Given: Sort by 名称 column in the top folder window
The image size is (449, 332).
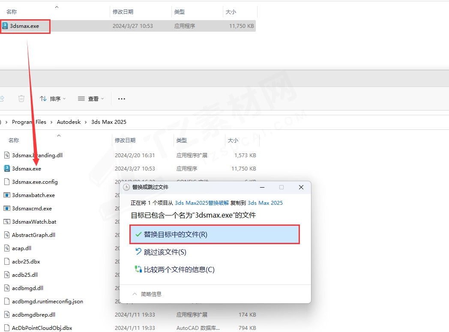Looking at the screenshot, I should pos(12,12).
